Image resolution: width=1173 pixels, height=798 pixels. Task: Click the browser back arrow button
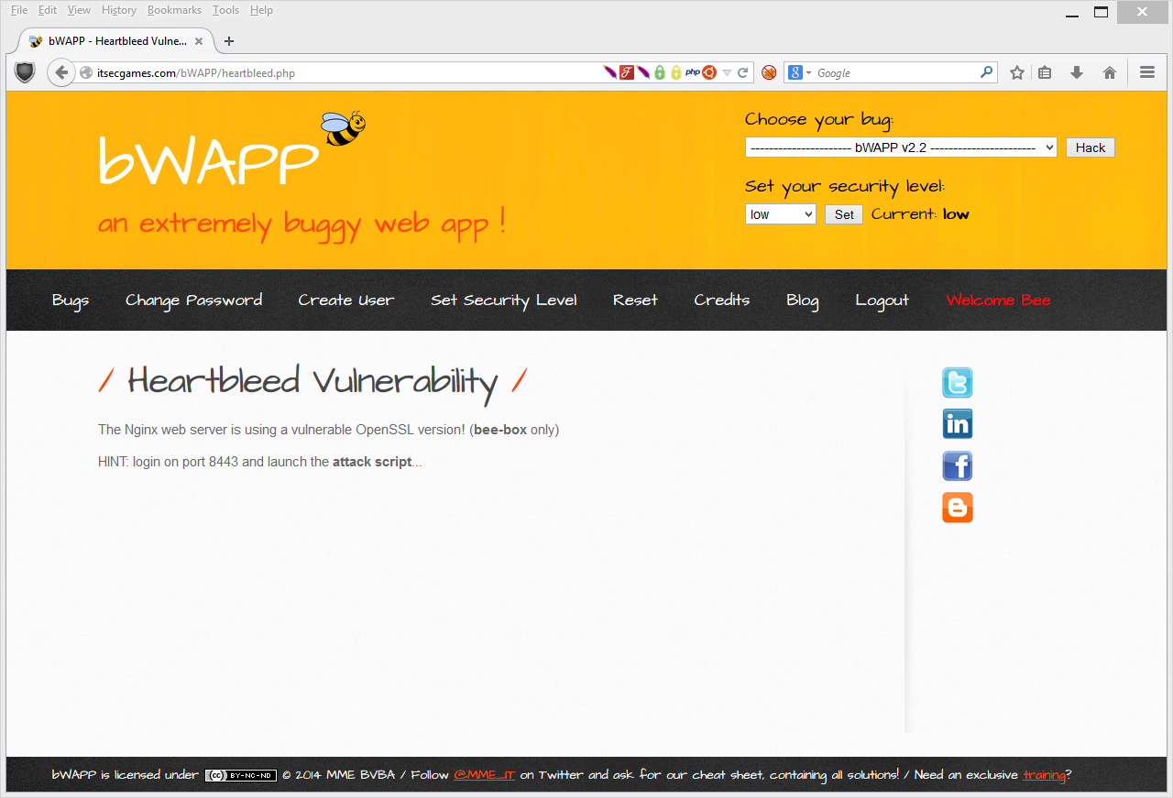point(61,73)
